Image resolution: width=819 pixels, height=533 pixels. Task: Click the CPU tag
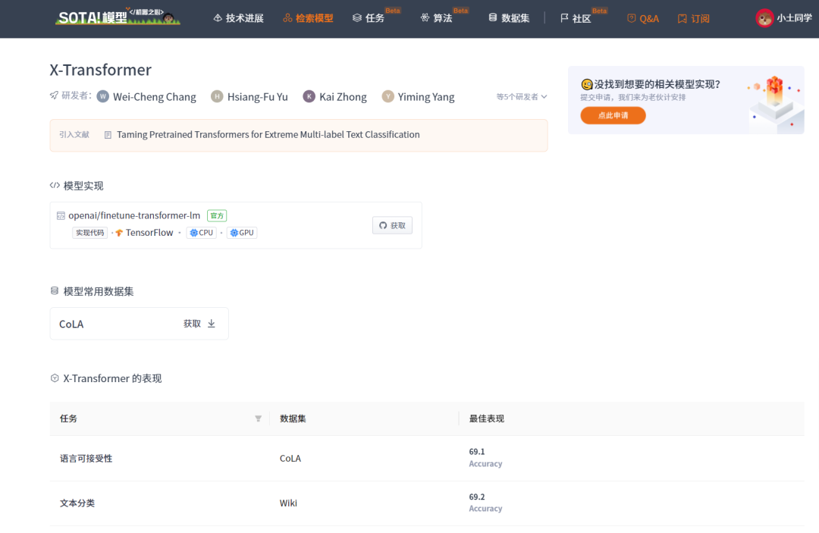201,233
